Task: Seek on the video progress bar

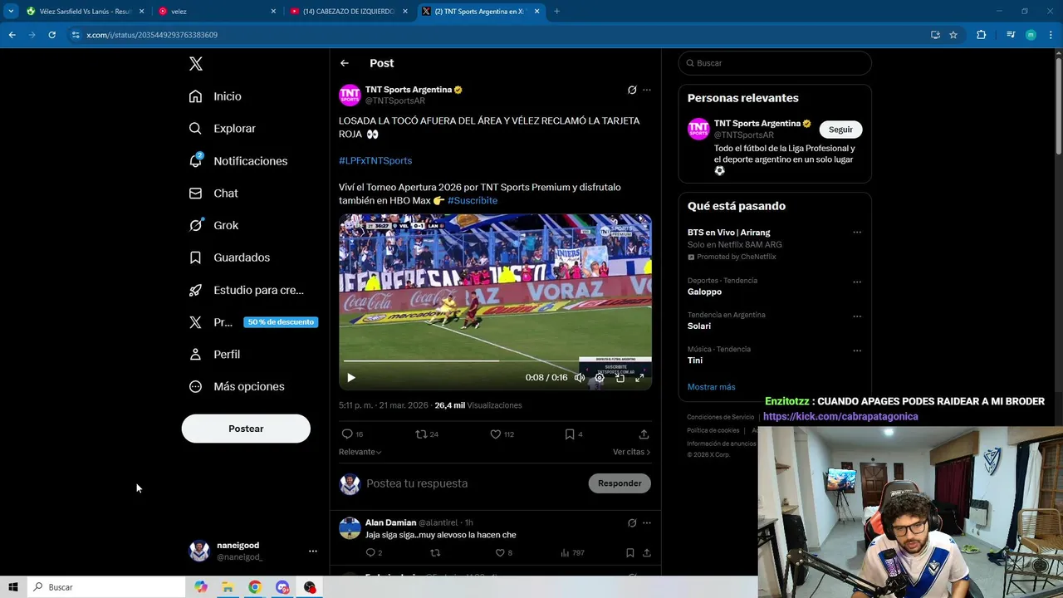Action: pyautogui.click(x=495, y=361)
